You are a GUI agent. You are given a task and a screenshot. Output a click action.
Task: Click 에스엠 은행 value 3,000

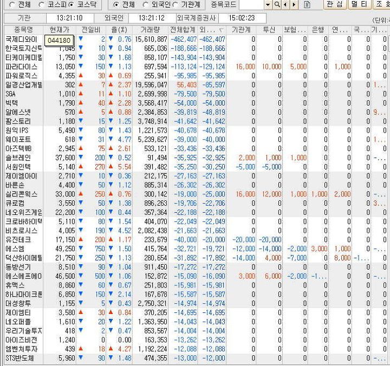[320, 249]
